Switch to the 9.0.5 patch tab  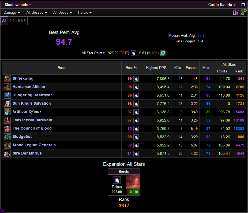(22, 21)
